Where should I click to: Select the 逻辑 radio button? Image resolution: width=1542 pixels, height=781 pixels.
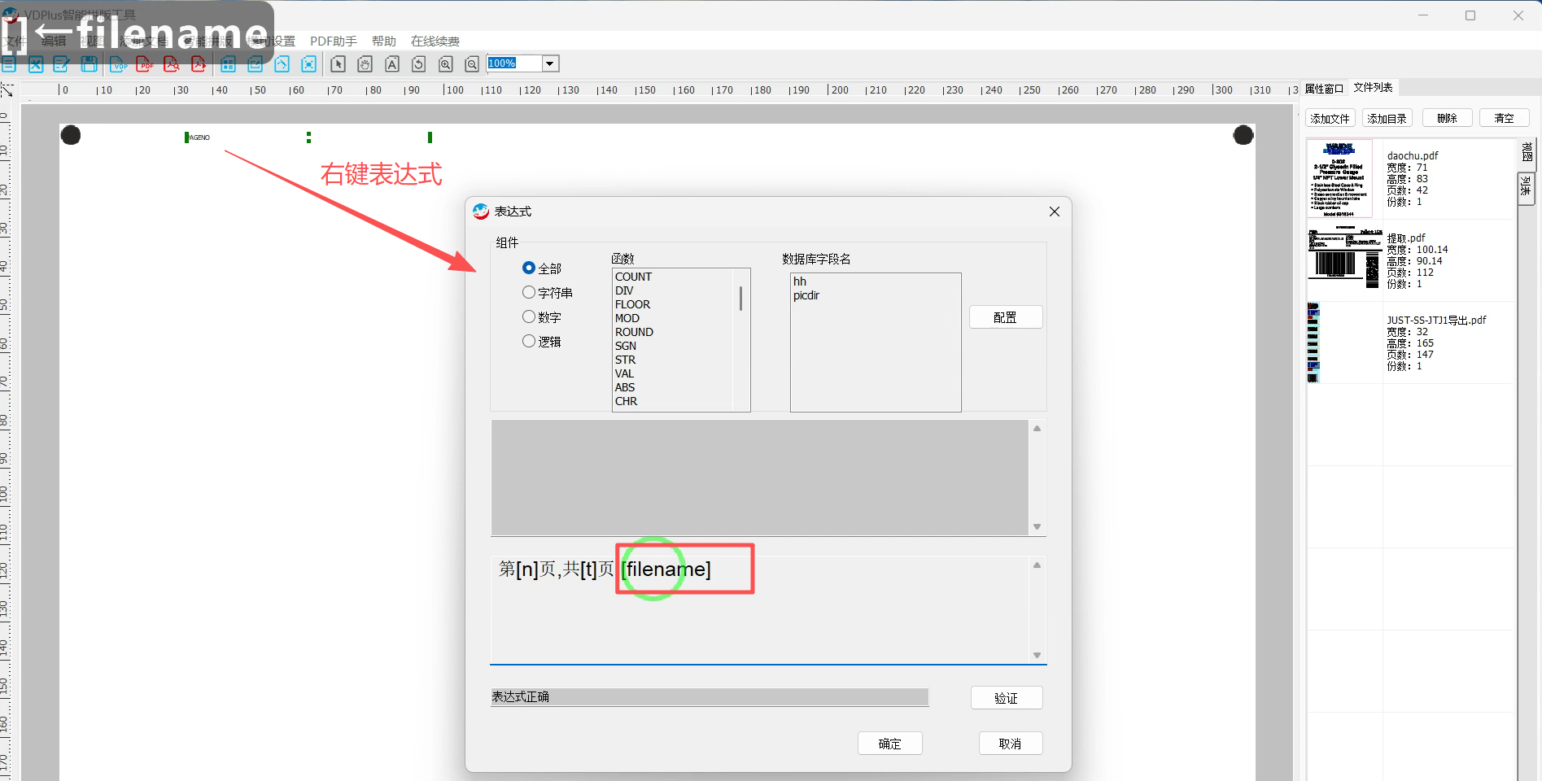[529, 341]
